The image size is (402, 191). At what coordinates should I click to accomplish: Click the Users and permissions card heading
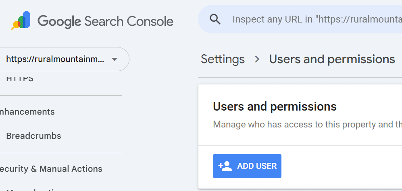pyautogui.click(x=275, y=107)
